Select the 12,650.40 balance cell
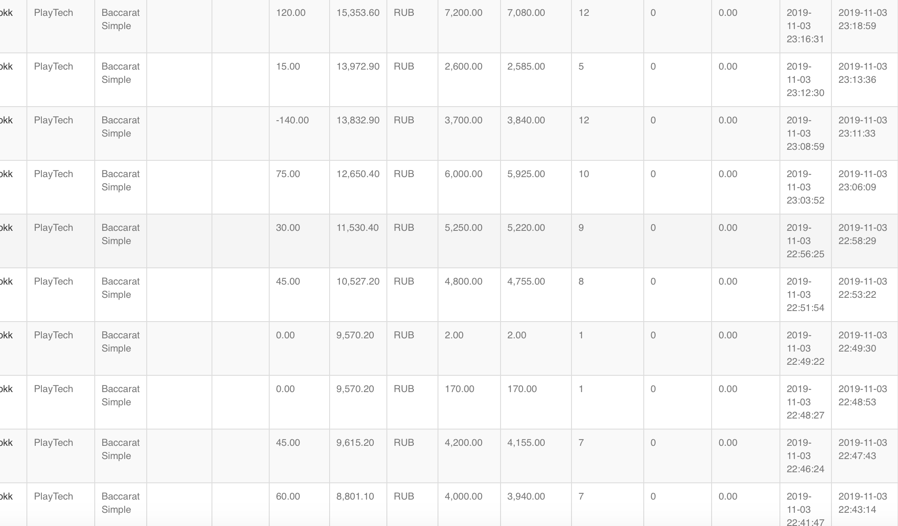 click(358, 174)
